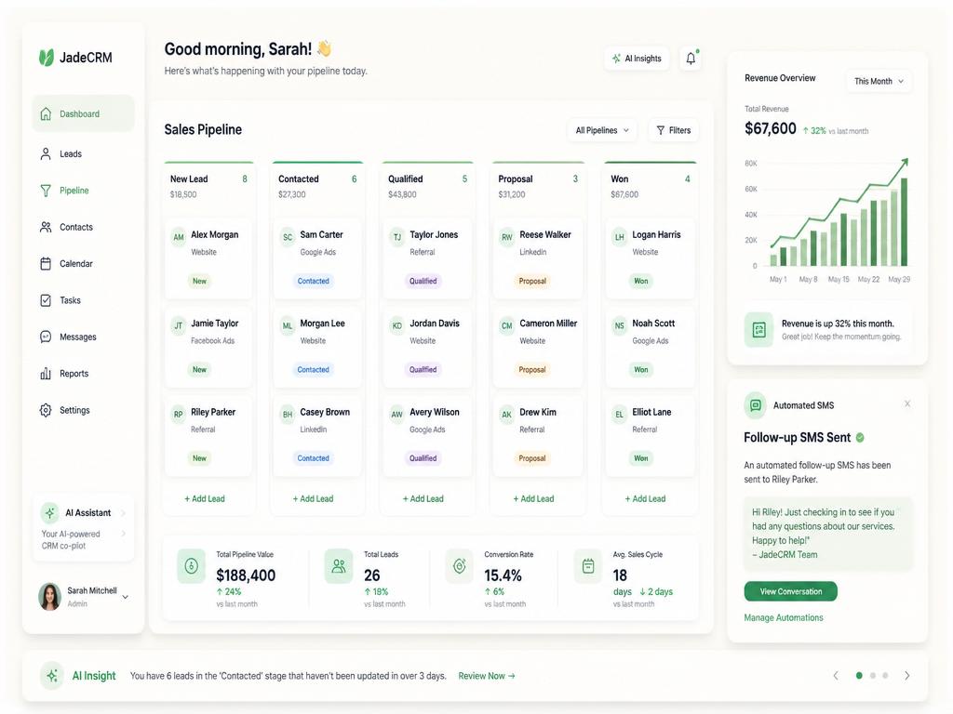Add lead to Qualified column

[x=423, y=498]
